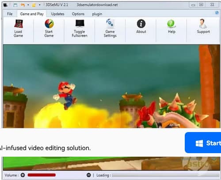Screen dimensions: 221x180
Task: Click the small blue icon at ribbon's right edge
Action: coord(217,13)
